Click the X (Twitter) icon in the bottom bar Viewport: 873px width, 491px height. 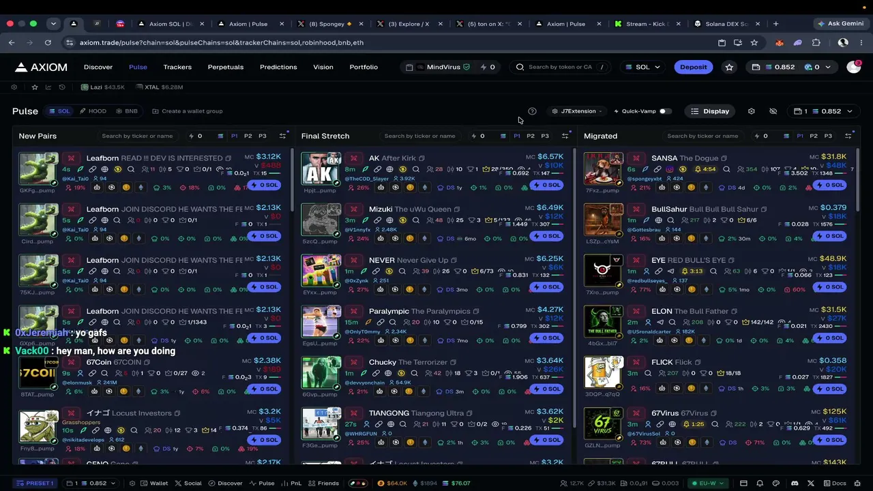pyautogui.click(x=811, y=483)
